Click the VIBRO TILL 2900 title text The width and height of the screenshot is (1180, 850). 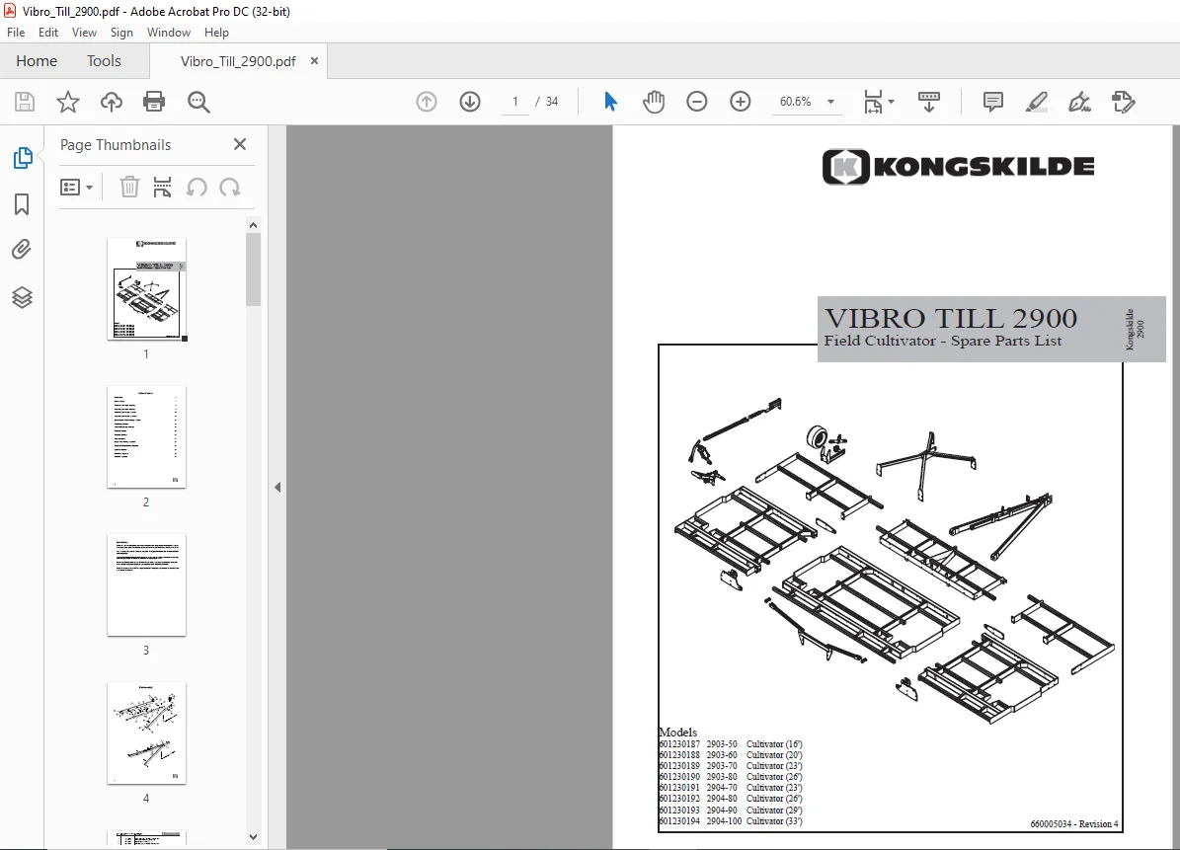951,318
